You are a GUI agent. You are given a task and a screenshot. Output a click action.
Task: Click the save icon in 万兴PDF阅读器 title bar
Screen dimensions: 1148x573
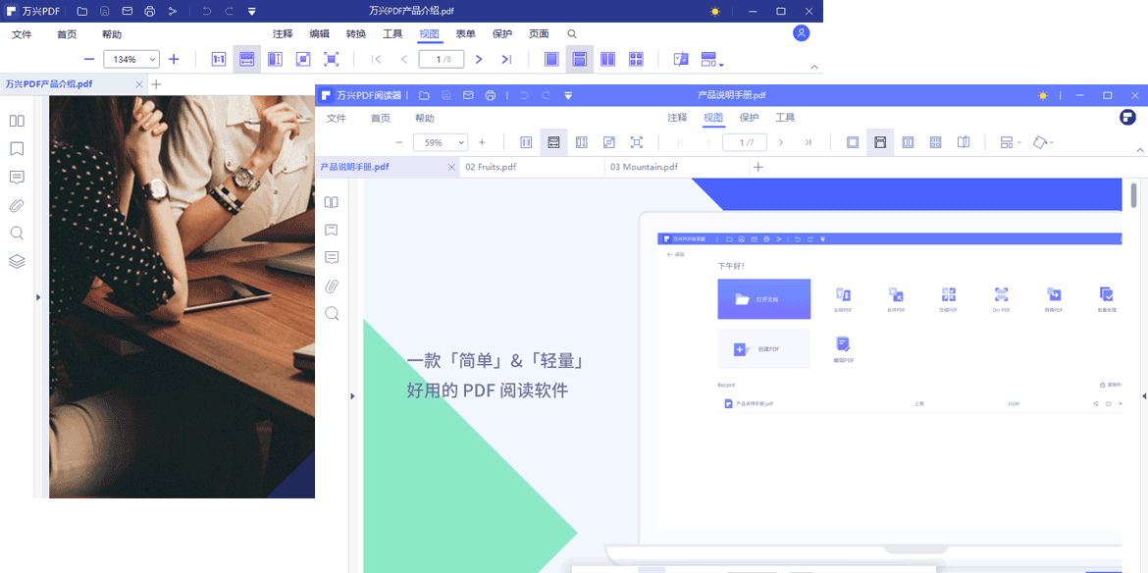[445, 95]
